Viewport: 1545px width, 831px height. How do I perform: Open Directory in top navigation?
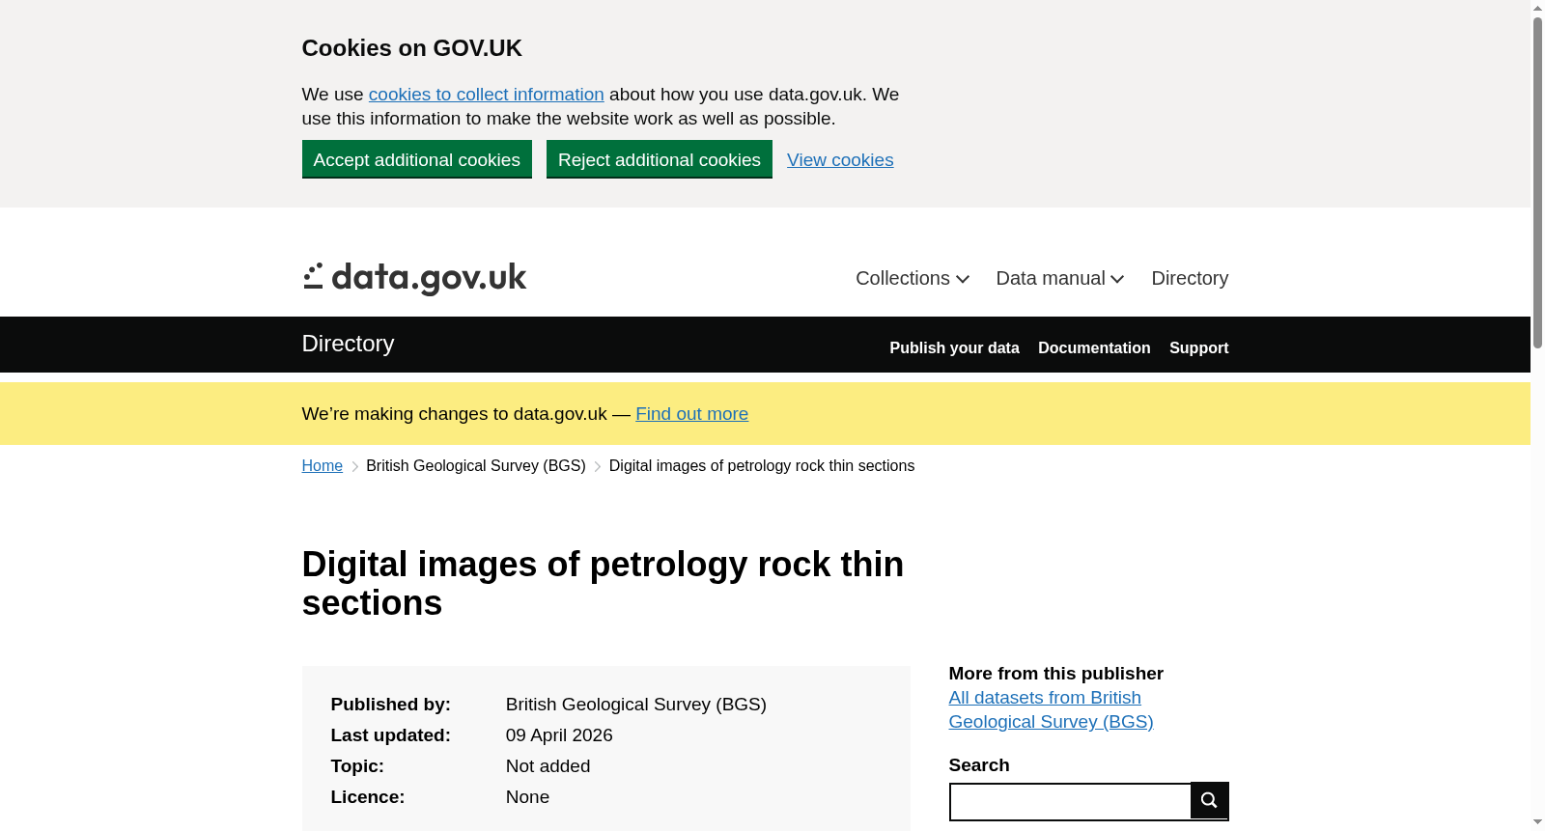pos(1190,278)
